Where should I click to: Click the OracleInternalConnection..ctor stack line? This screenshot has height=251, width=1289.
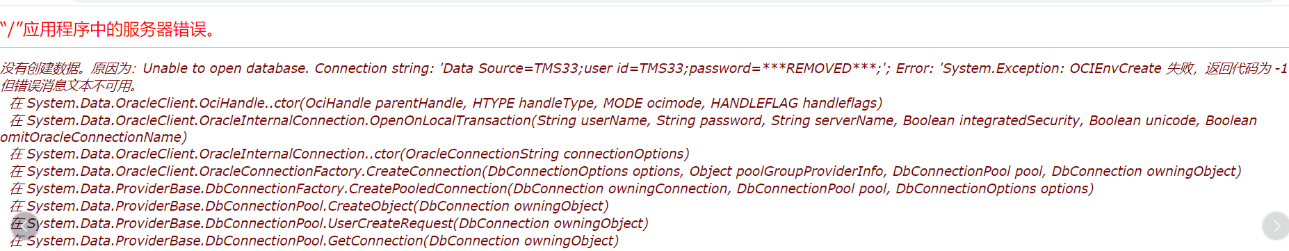(350, 154)
